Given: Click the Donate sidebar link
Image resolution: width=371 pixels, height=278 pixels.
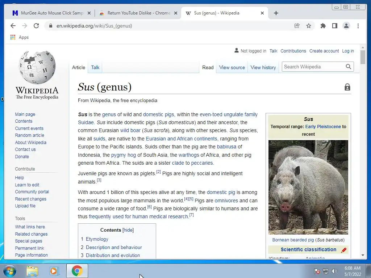Looking at the screenshot, I should coord(22,156).
